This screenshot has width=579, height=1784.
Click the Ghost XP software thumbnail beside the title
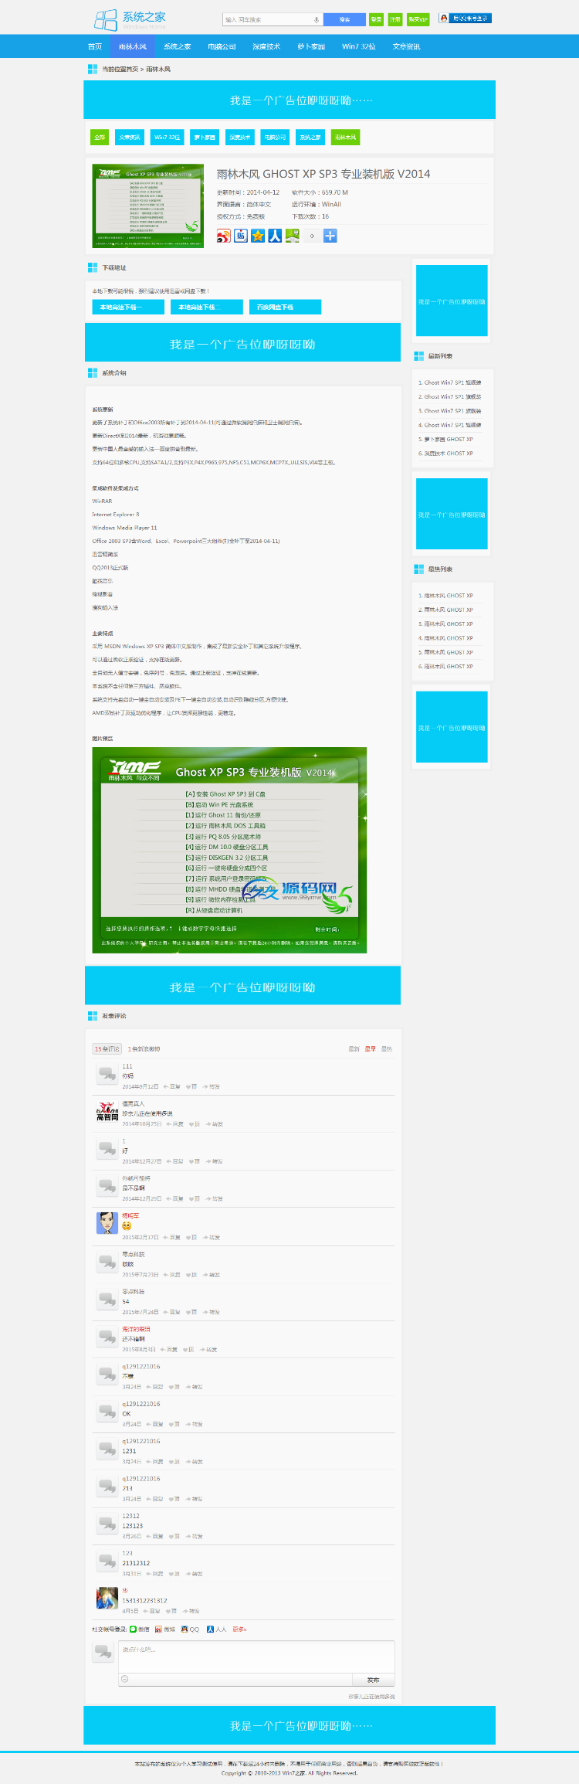click(x=148, y=206)
